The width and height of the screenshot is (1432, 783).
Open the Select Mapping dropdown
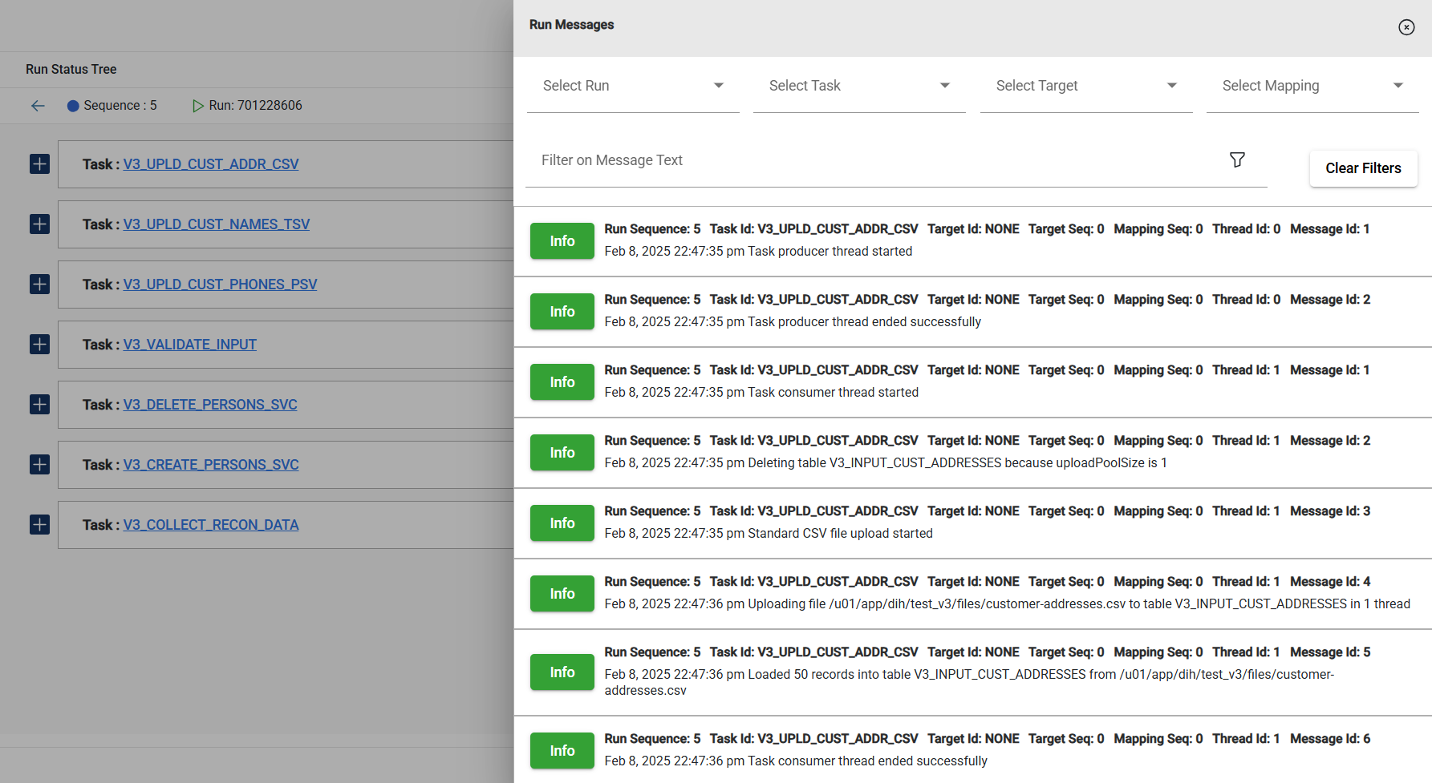1312,86
